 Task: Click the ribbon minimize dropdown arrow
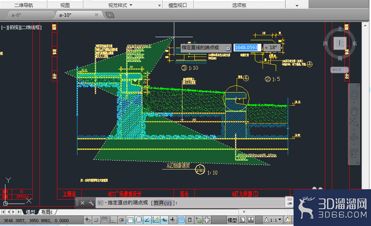(297, 5)
